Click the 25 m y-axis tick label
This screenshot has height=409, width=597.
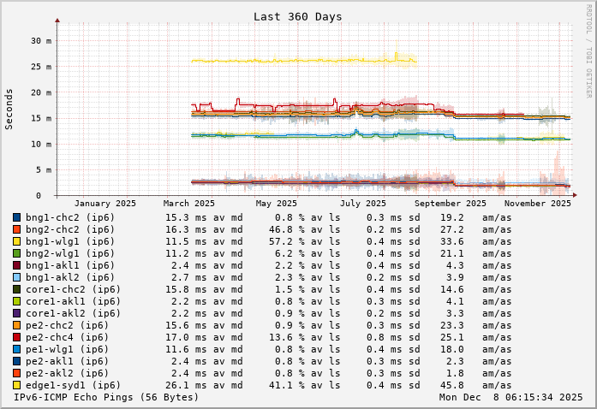[x=41, y=66]
